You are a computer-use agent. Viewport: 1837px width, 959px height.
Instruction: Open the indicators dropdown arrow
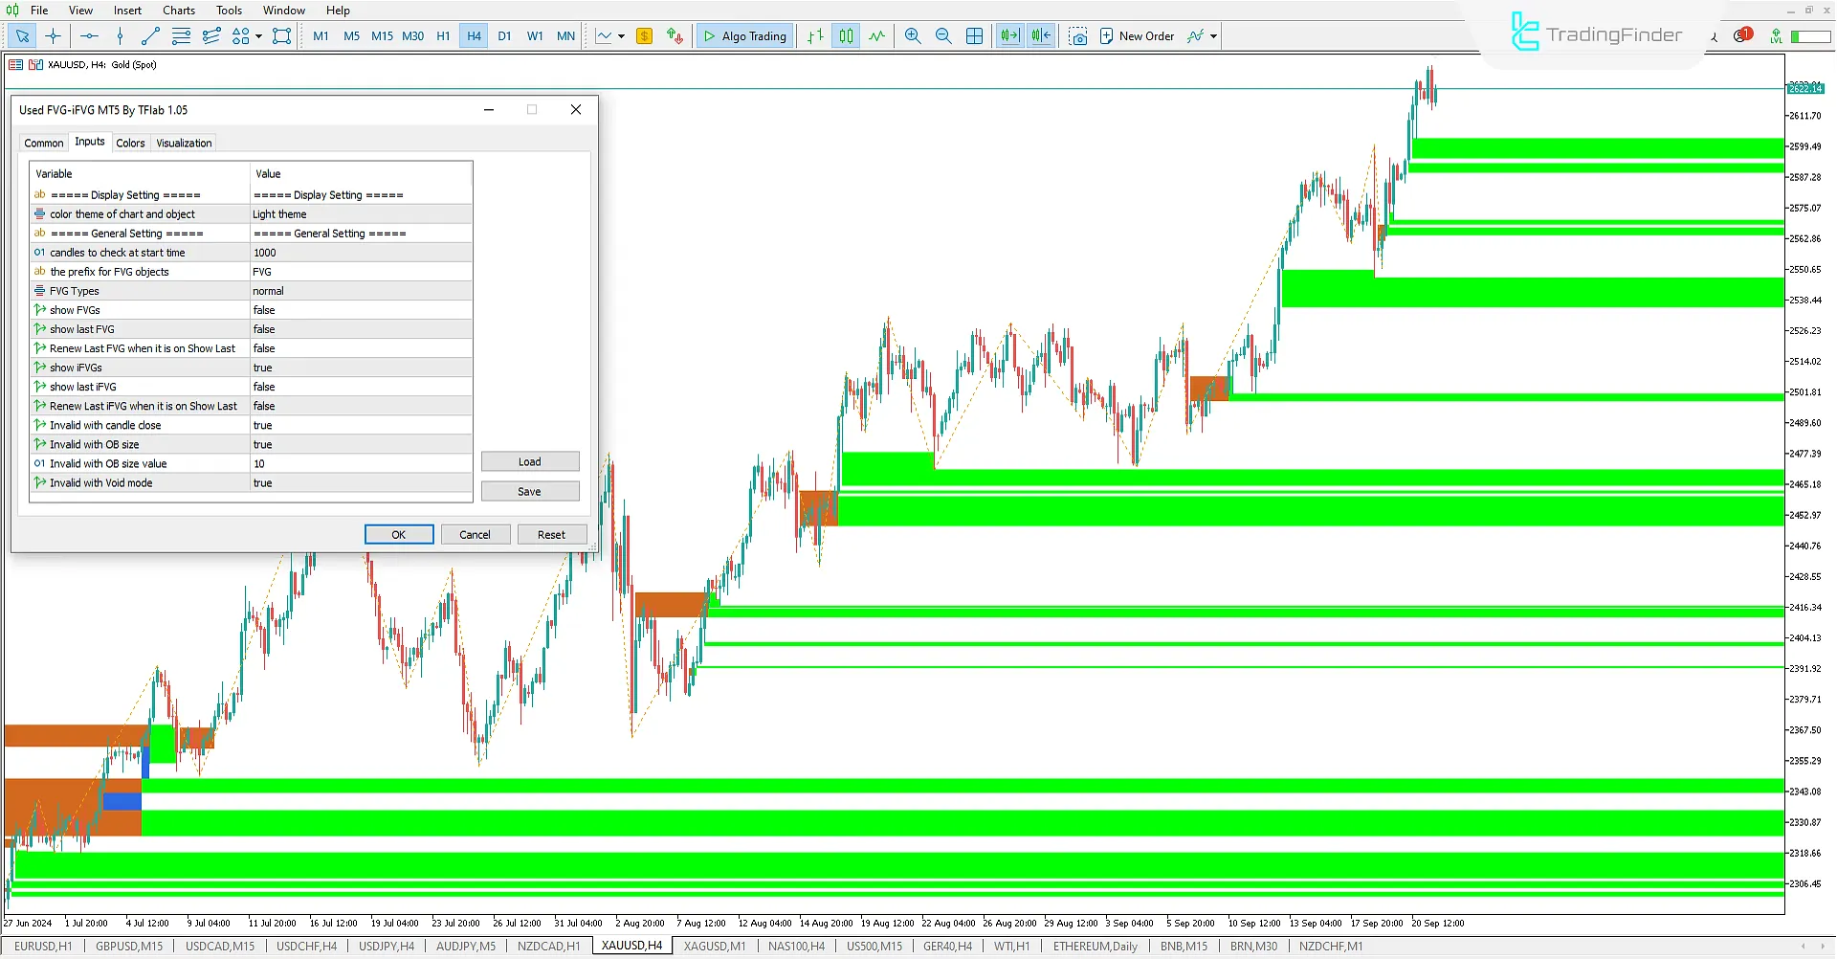[1212, 35]
